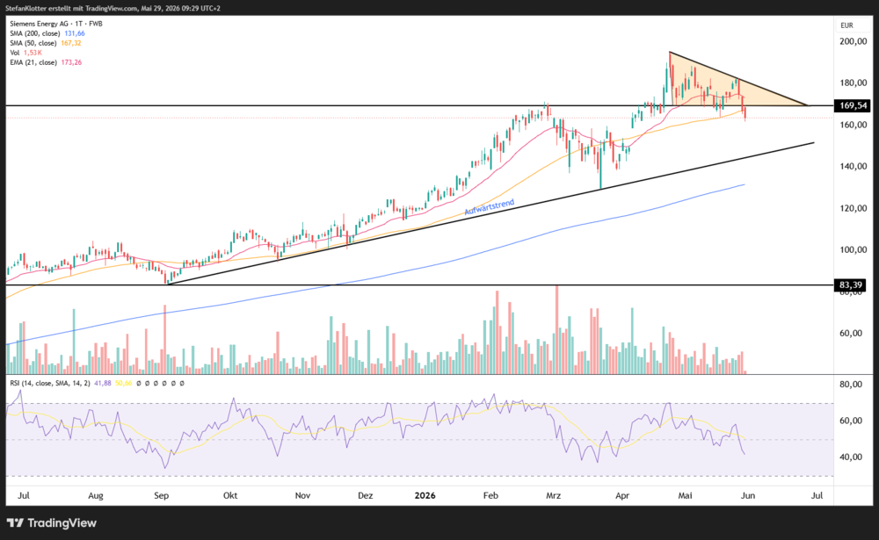879x540 pixels.
Task: Click the Vol 1,53K indicator legend
Action: pos(25,53)
